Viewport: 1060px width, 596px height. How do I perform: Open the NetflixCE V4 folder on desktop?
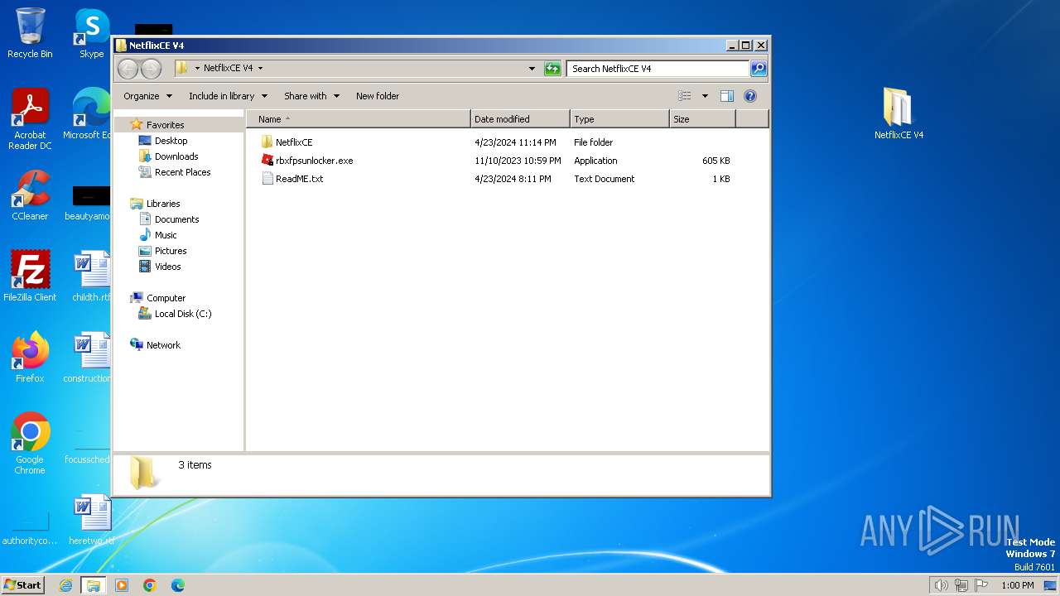click(899, 113)
